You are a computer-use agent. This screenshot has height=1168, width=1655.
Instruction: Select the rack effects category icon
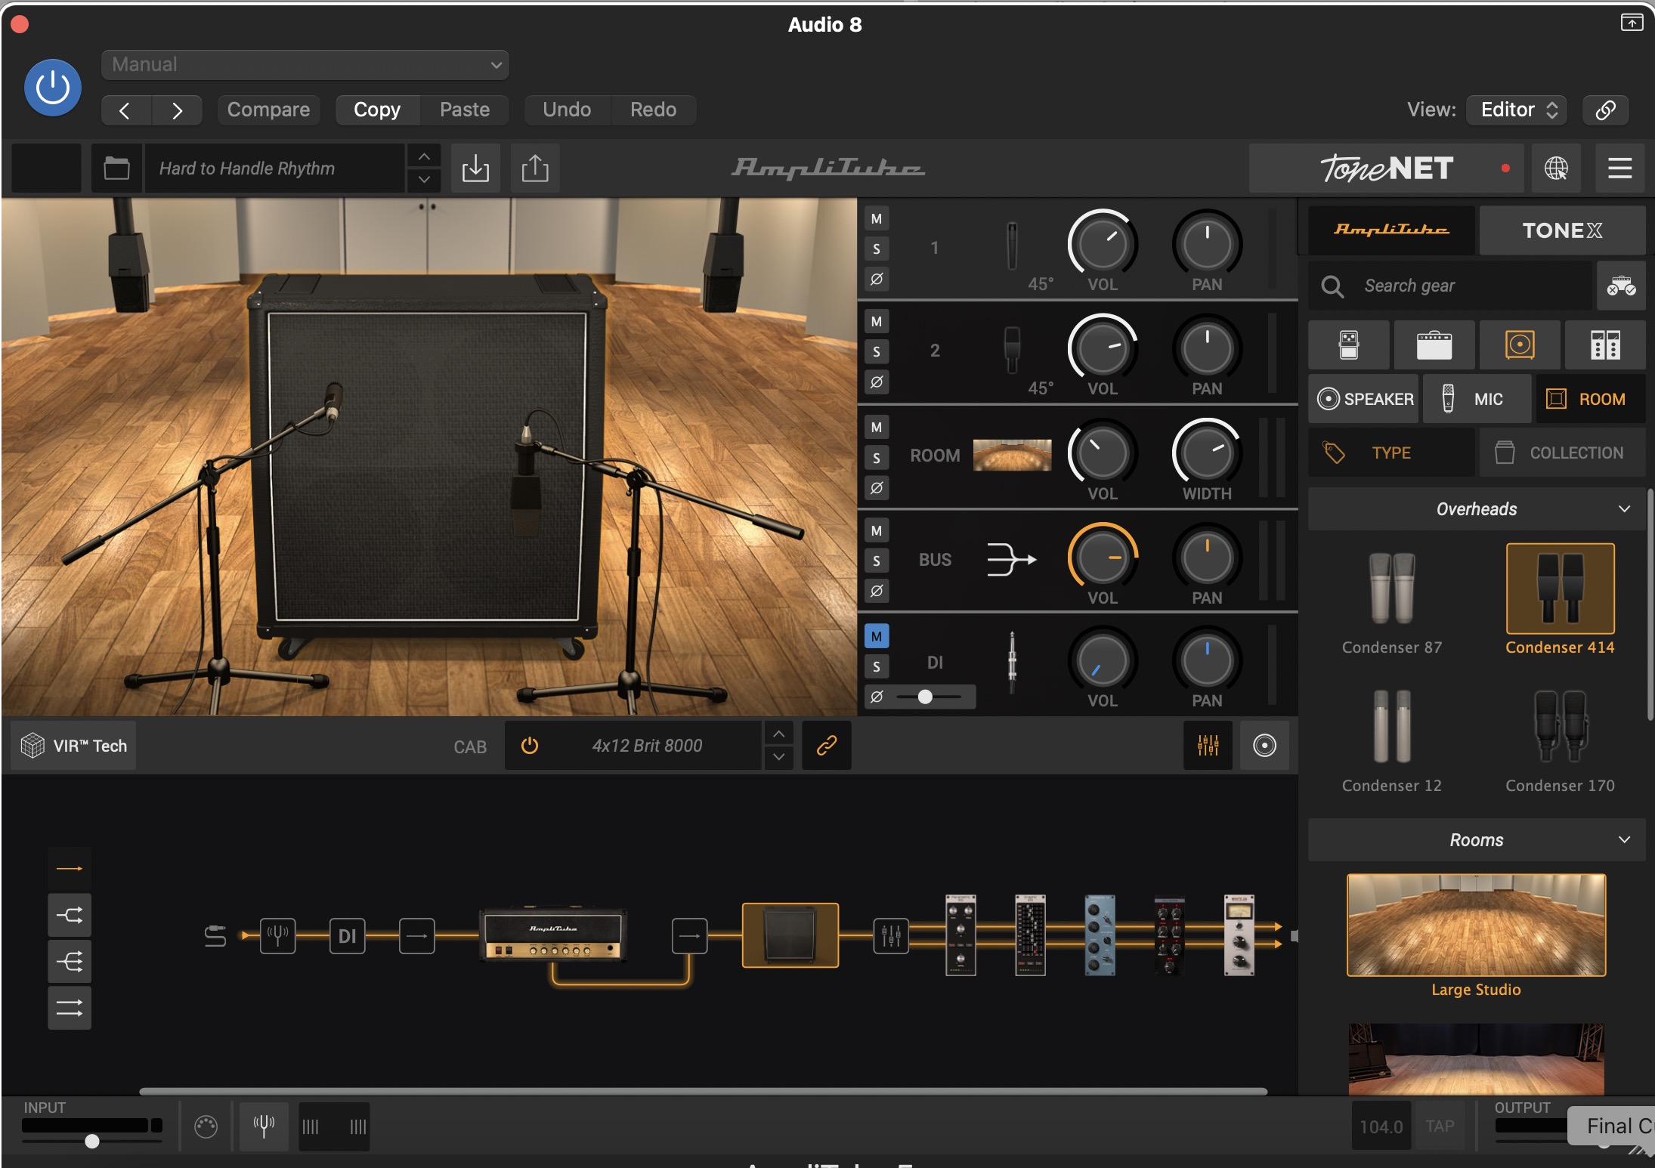point(1605,345)
